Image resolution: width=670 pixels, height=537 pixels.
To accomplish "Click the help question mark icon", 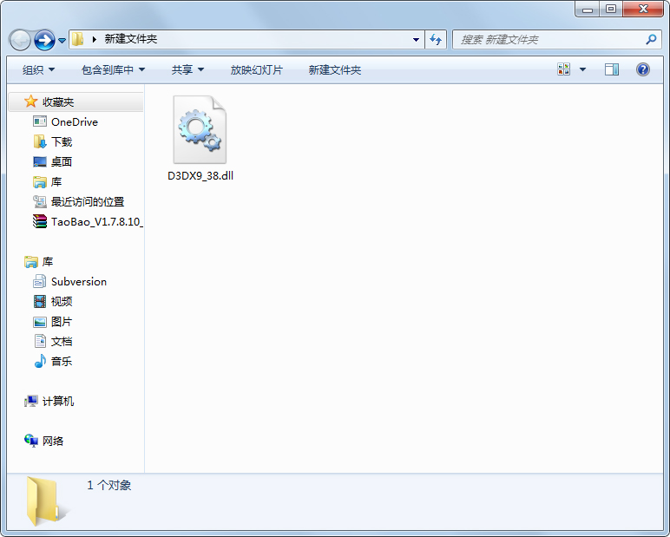I will coord(643,69).
